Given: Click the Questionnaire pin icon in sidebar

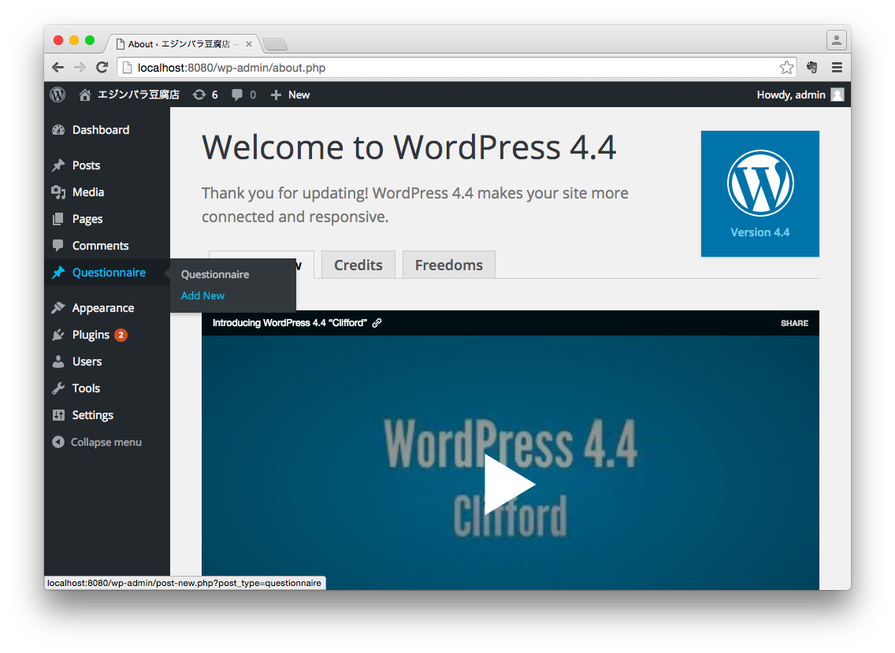Looking at the screenshot, I should 58,273.
